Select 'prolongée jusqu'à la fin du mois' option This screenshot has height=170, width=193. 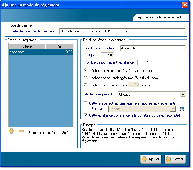[85, 78]
